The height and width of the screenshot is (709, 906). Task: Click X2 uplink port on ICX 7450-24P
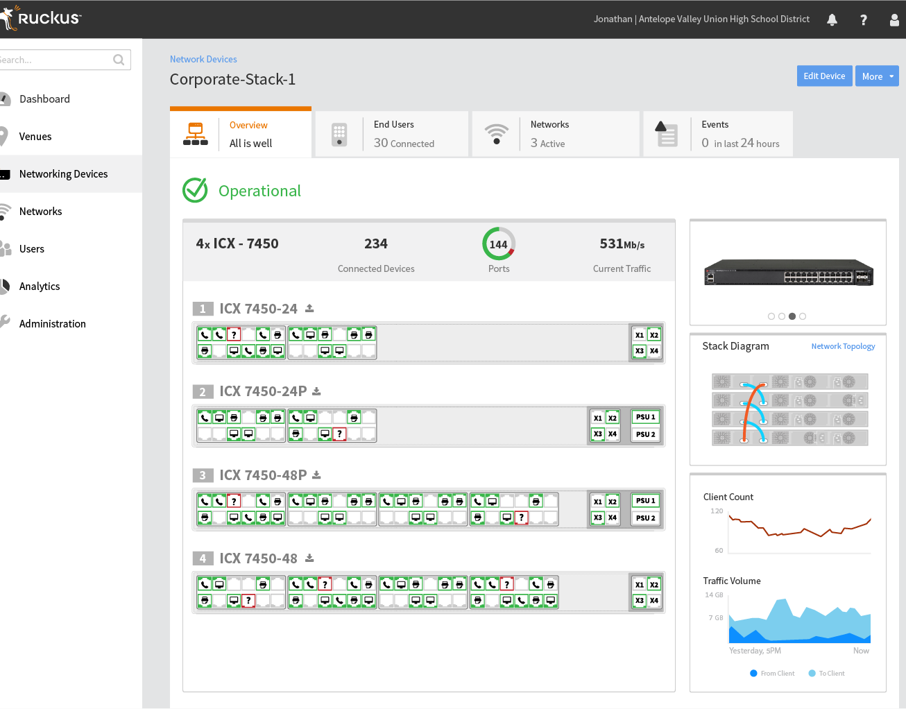click(x=613, y=418)
